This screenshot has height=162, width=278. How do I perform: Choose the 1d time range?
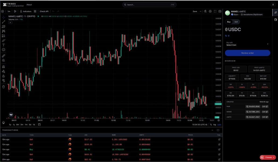(x=34, y=125)
